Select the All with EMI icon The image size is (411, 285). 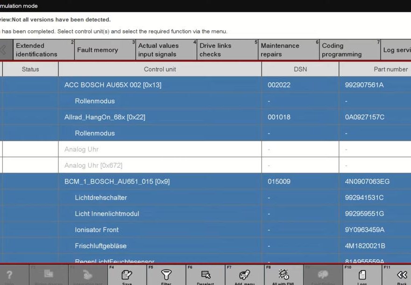pyautogui.click(x=283, y=275)
